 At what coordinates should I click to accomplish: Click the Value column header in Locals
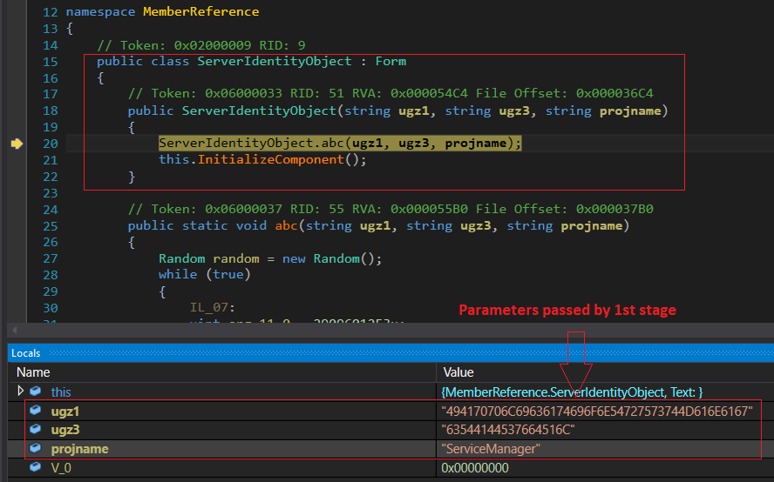458,372
